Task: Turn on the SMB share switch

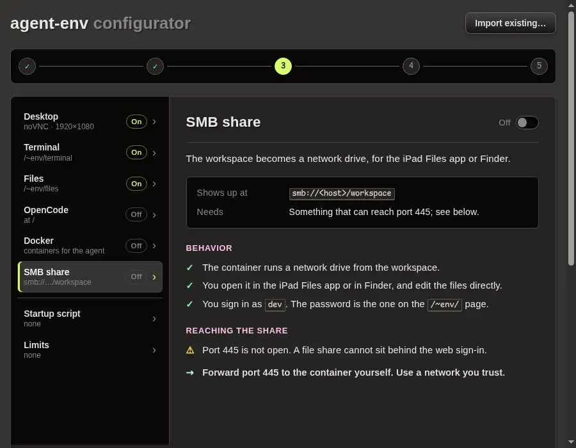Action: [527, 123]
